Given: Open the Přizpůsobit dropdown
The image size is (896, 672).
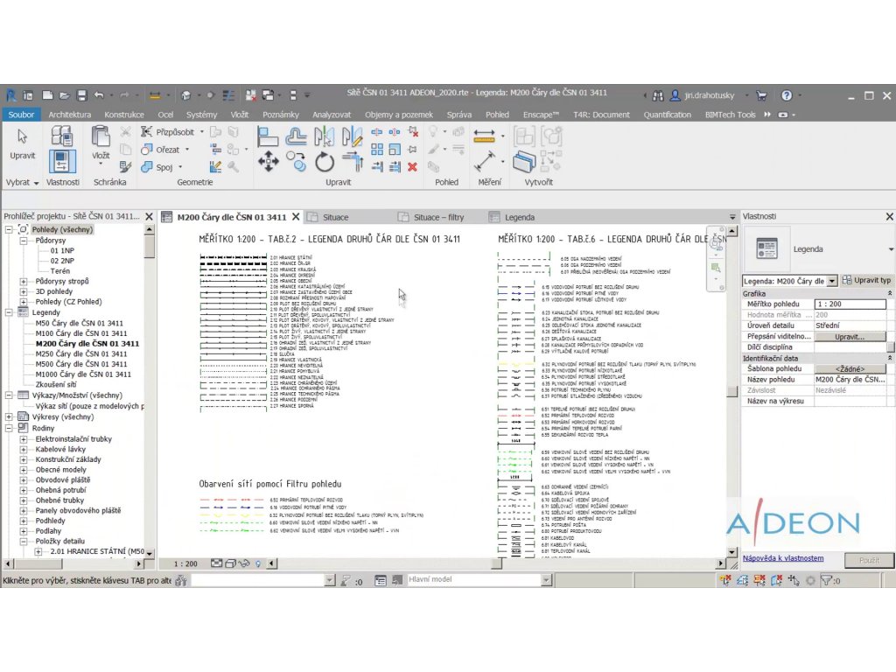Looking at the screenshot, I should tap(202, 132).
